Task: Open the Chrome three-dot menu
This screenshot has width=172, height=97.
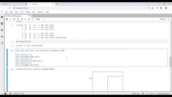Action: click(170, 8)
